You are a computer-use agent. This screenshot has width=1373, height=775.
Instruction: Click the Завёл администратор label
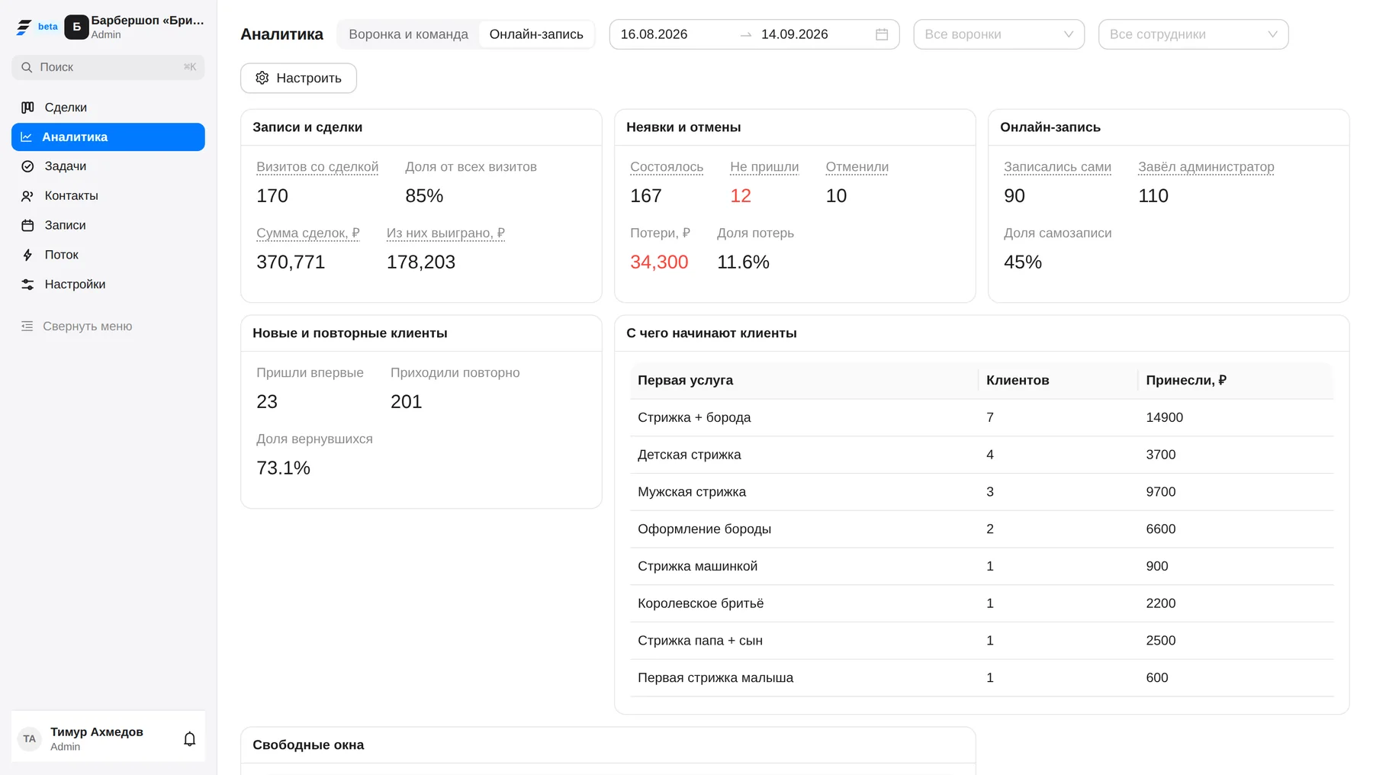tap(1206, 167)
